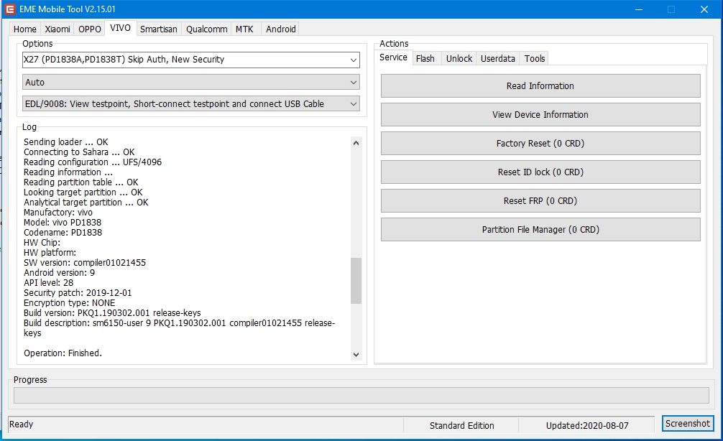Open the EDL/9008 connection mode dropdown
Screen dimensions: 723x441
click(x=191, y=103)
